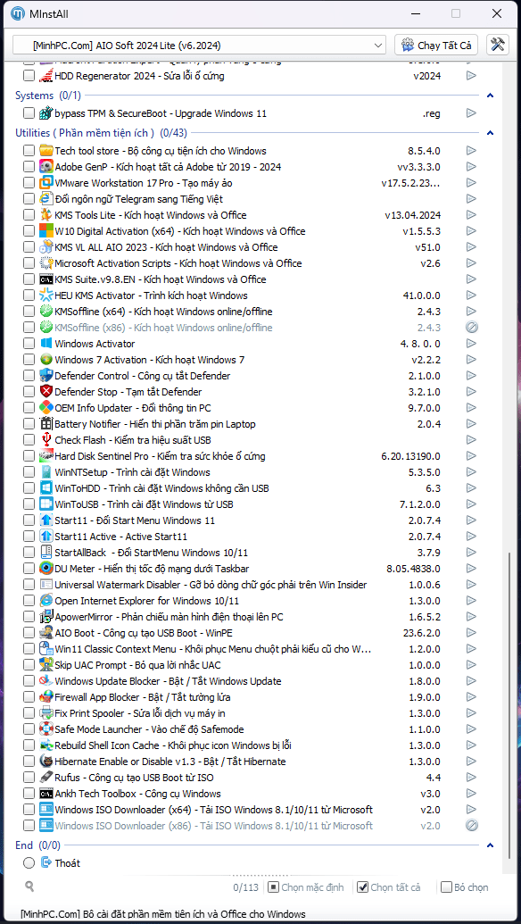The height and width of the screenshot is (924, 521).
Task: Click the Start11 icon
Action: pos(45,520)
